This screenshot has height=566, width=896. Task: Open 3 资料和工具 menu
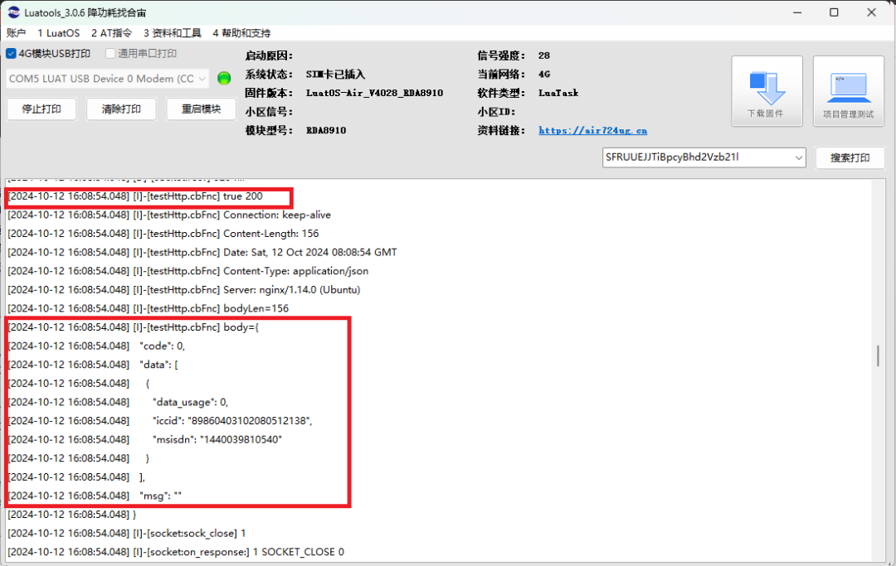tap(172, 33)
